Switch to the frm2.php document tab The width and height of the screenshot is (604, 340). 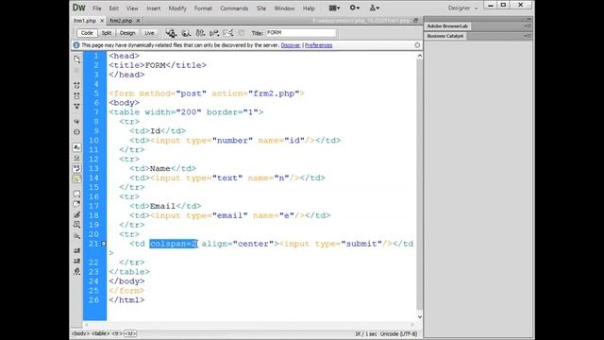(121, 21)
